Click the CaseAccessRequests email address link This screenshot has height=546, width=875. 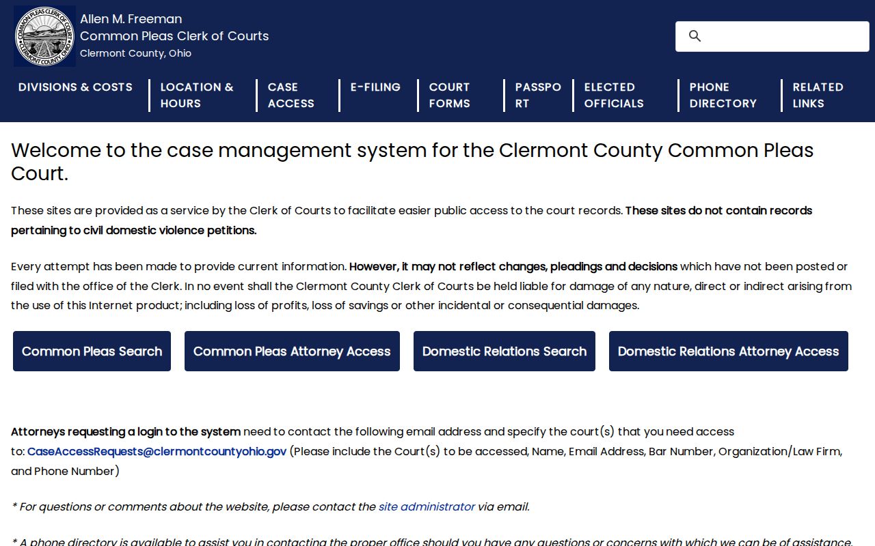[x=157, y=451]
